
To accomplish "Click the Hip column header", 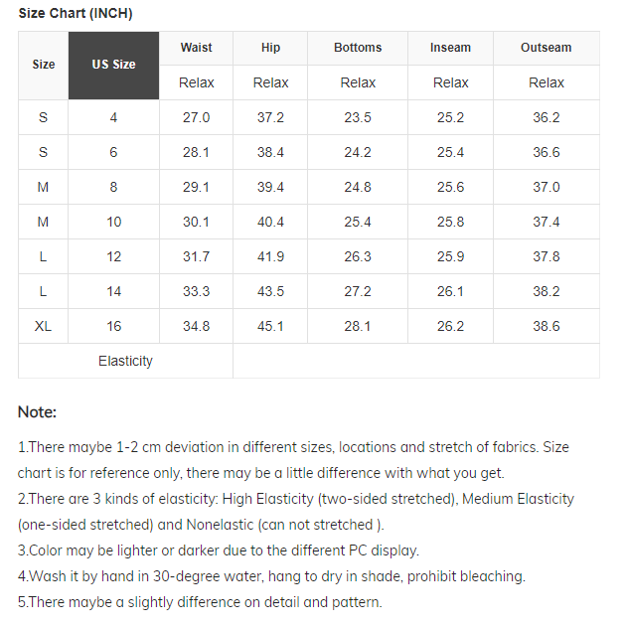I will pyautogui.click(x=270, y=48).
